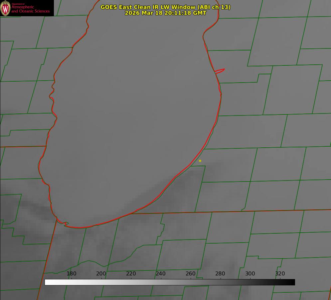331x300 pixels.
Task: Select the 220 value on colorbar
Action: [131, 274]
